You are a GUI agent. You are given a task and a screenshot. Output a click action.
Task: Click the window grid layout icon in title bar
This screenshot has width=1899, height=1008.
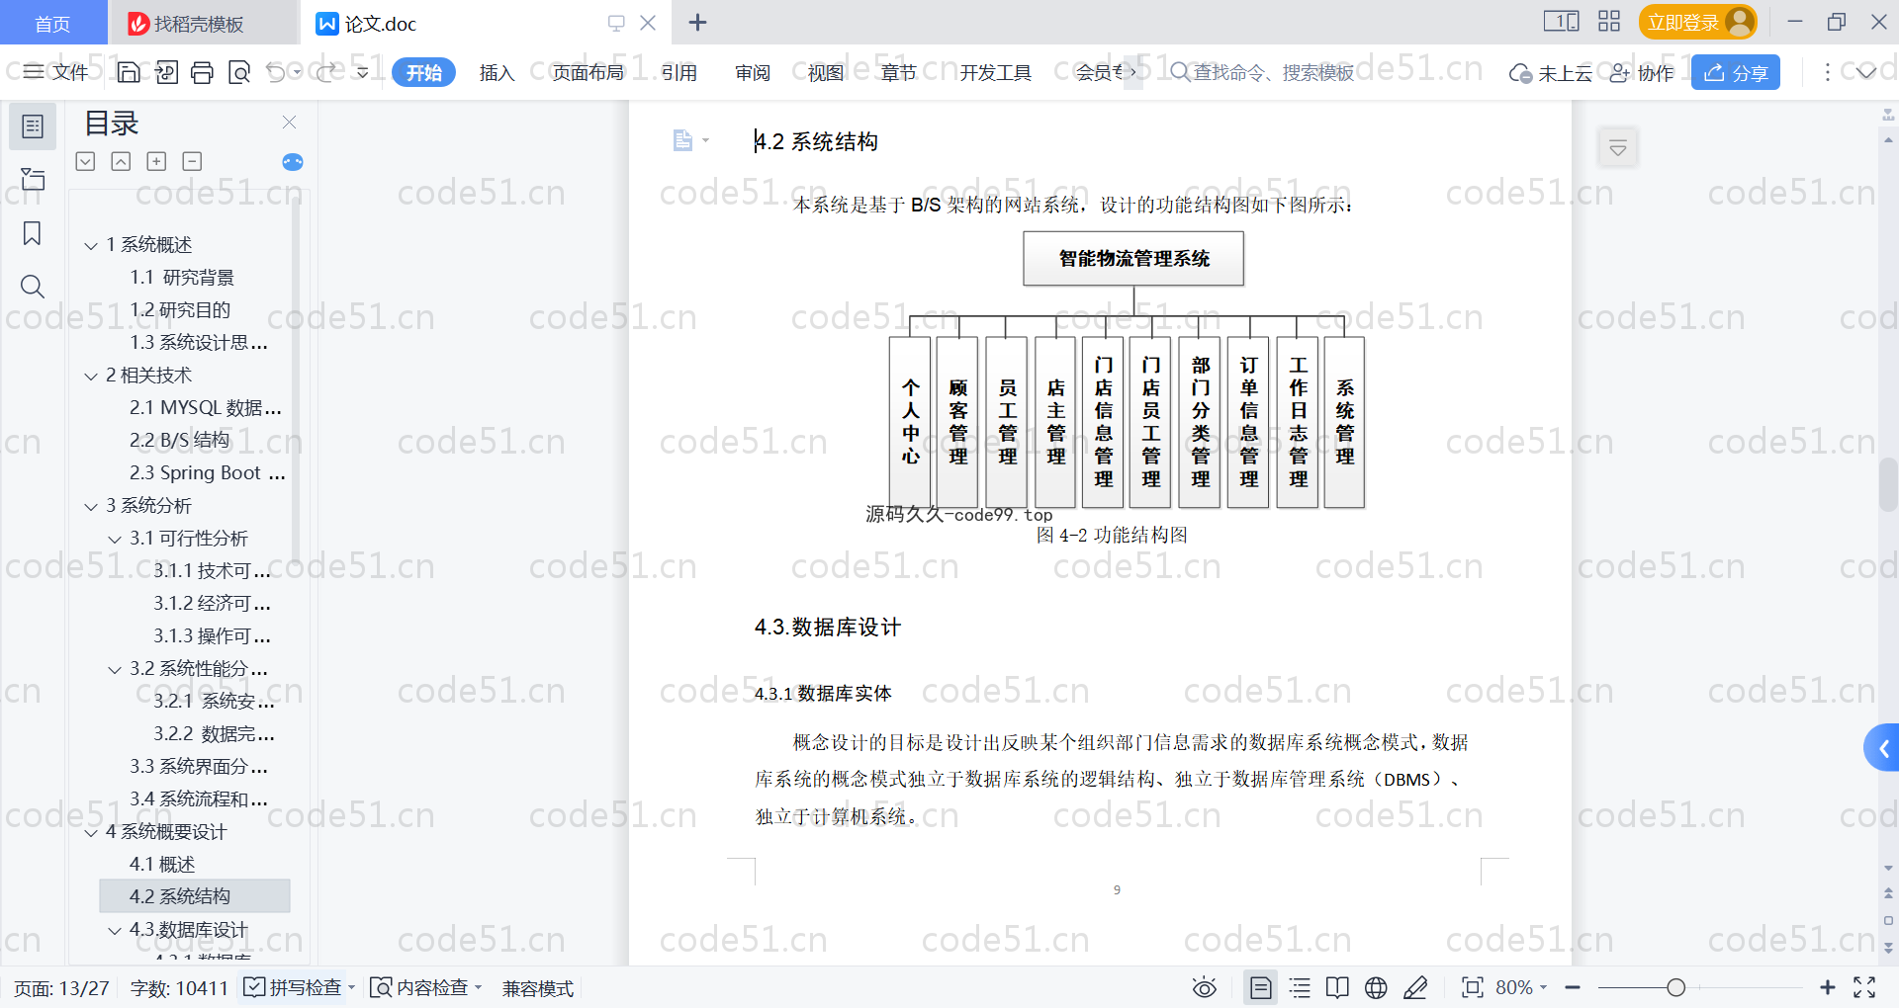(x=1609, y=22)
